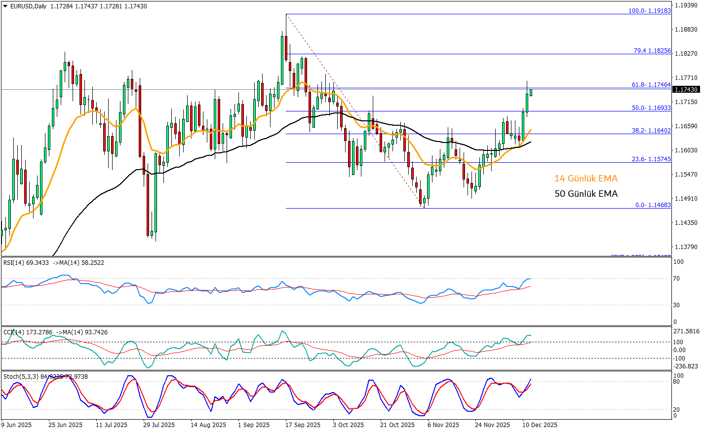Click the orange 14 Günlük EMA text
The image size is (703, 431).
coord(586,179)
